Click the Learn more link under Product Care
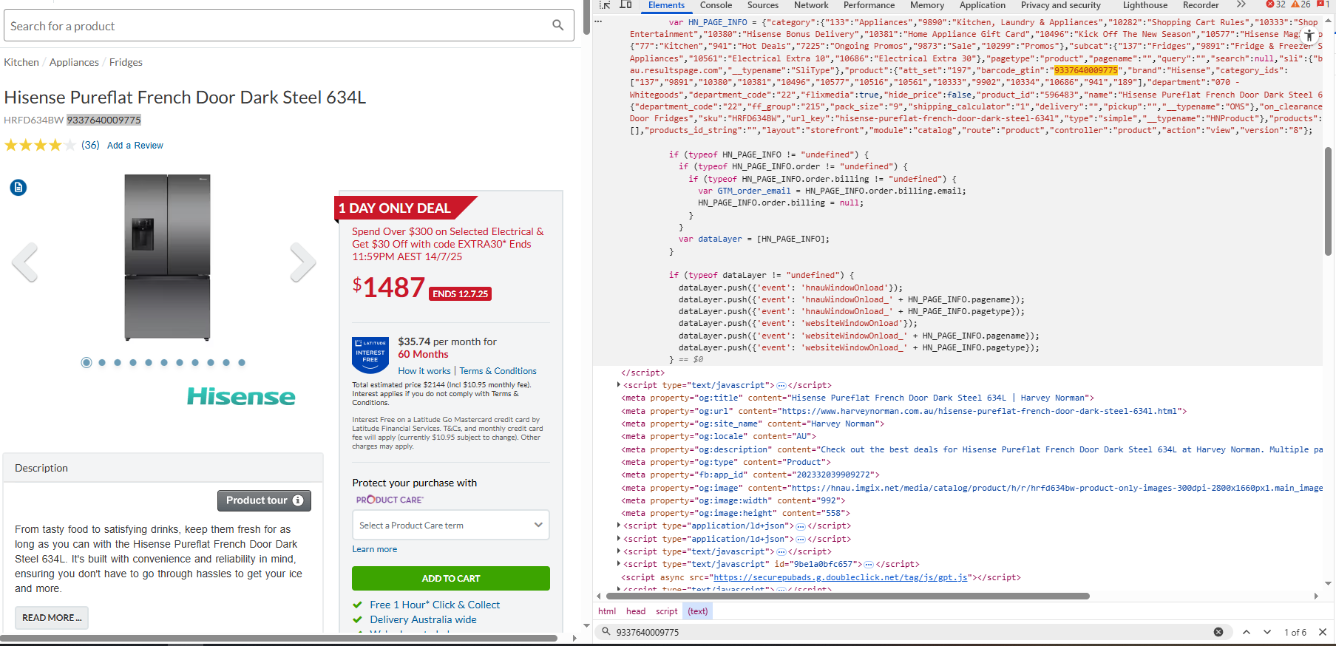This screenshot has width=1336, height=646. pos(375,549)
